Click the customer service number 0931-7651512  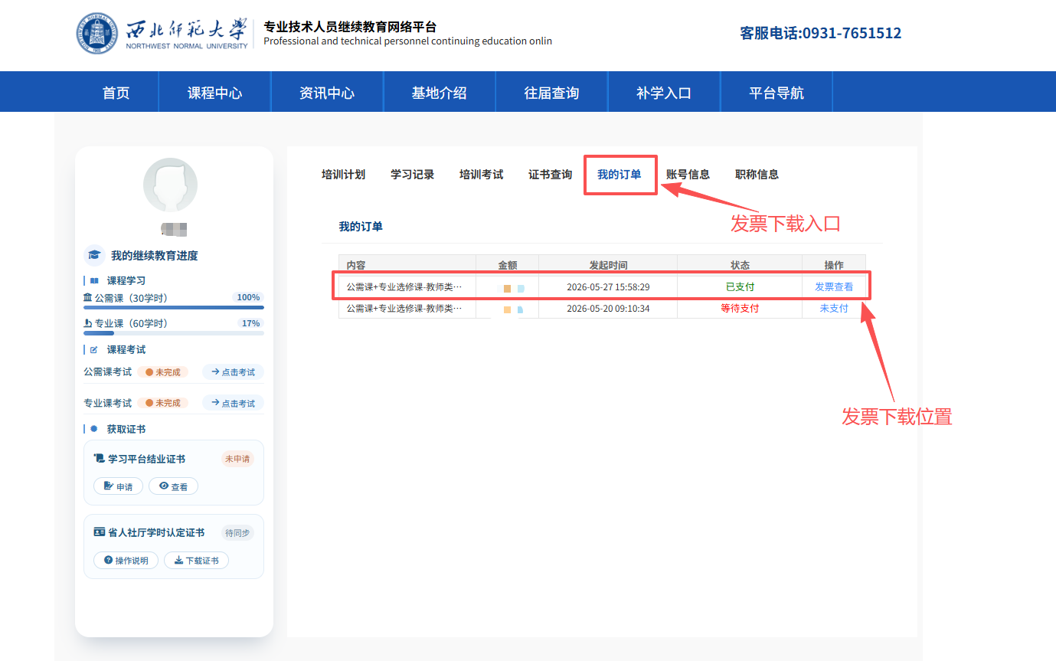click(x=852, y=33)
